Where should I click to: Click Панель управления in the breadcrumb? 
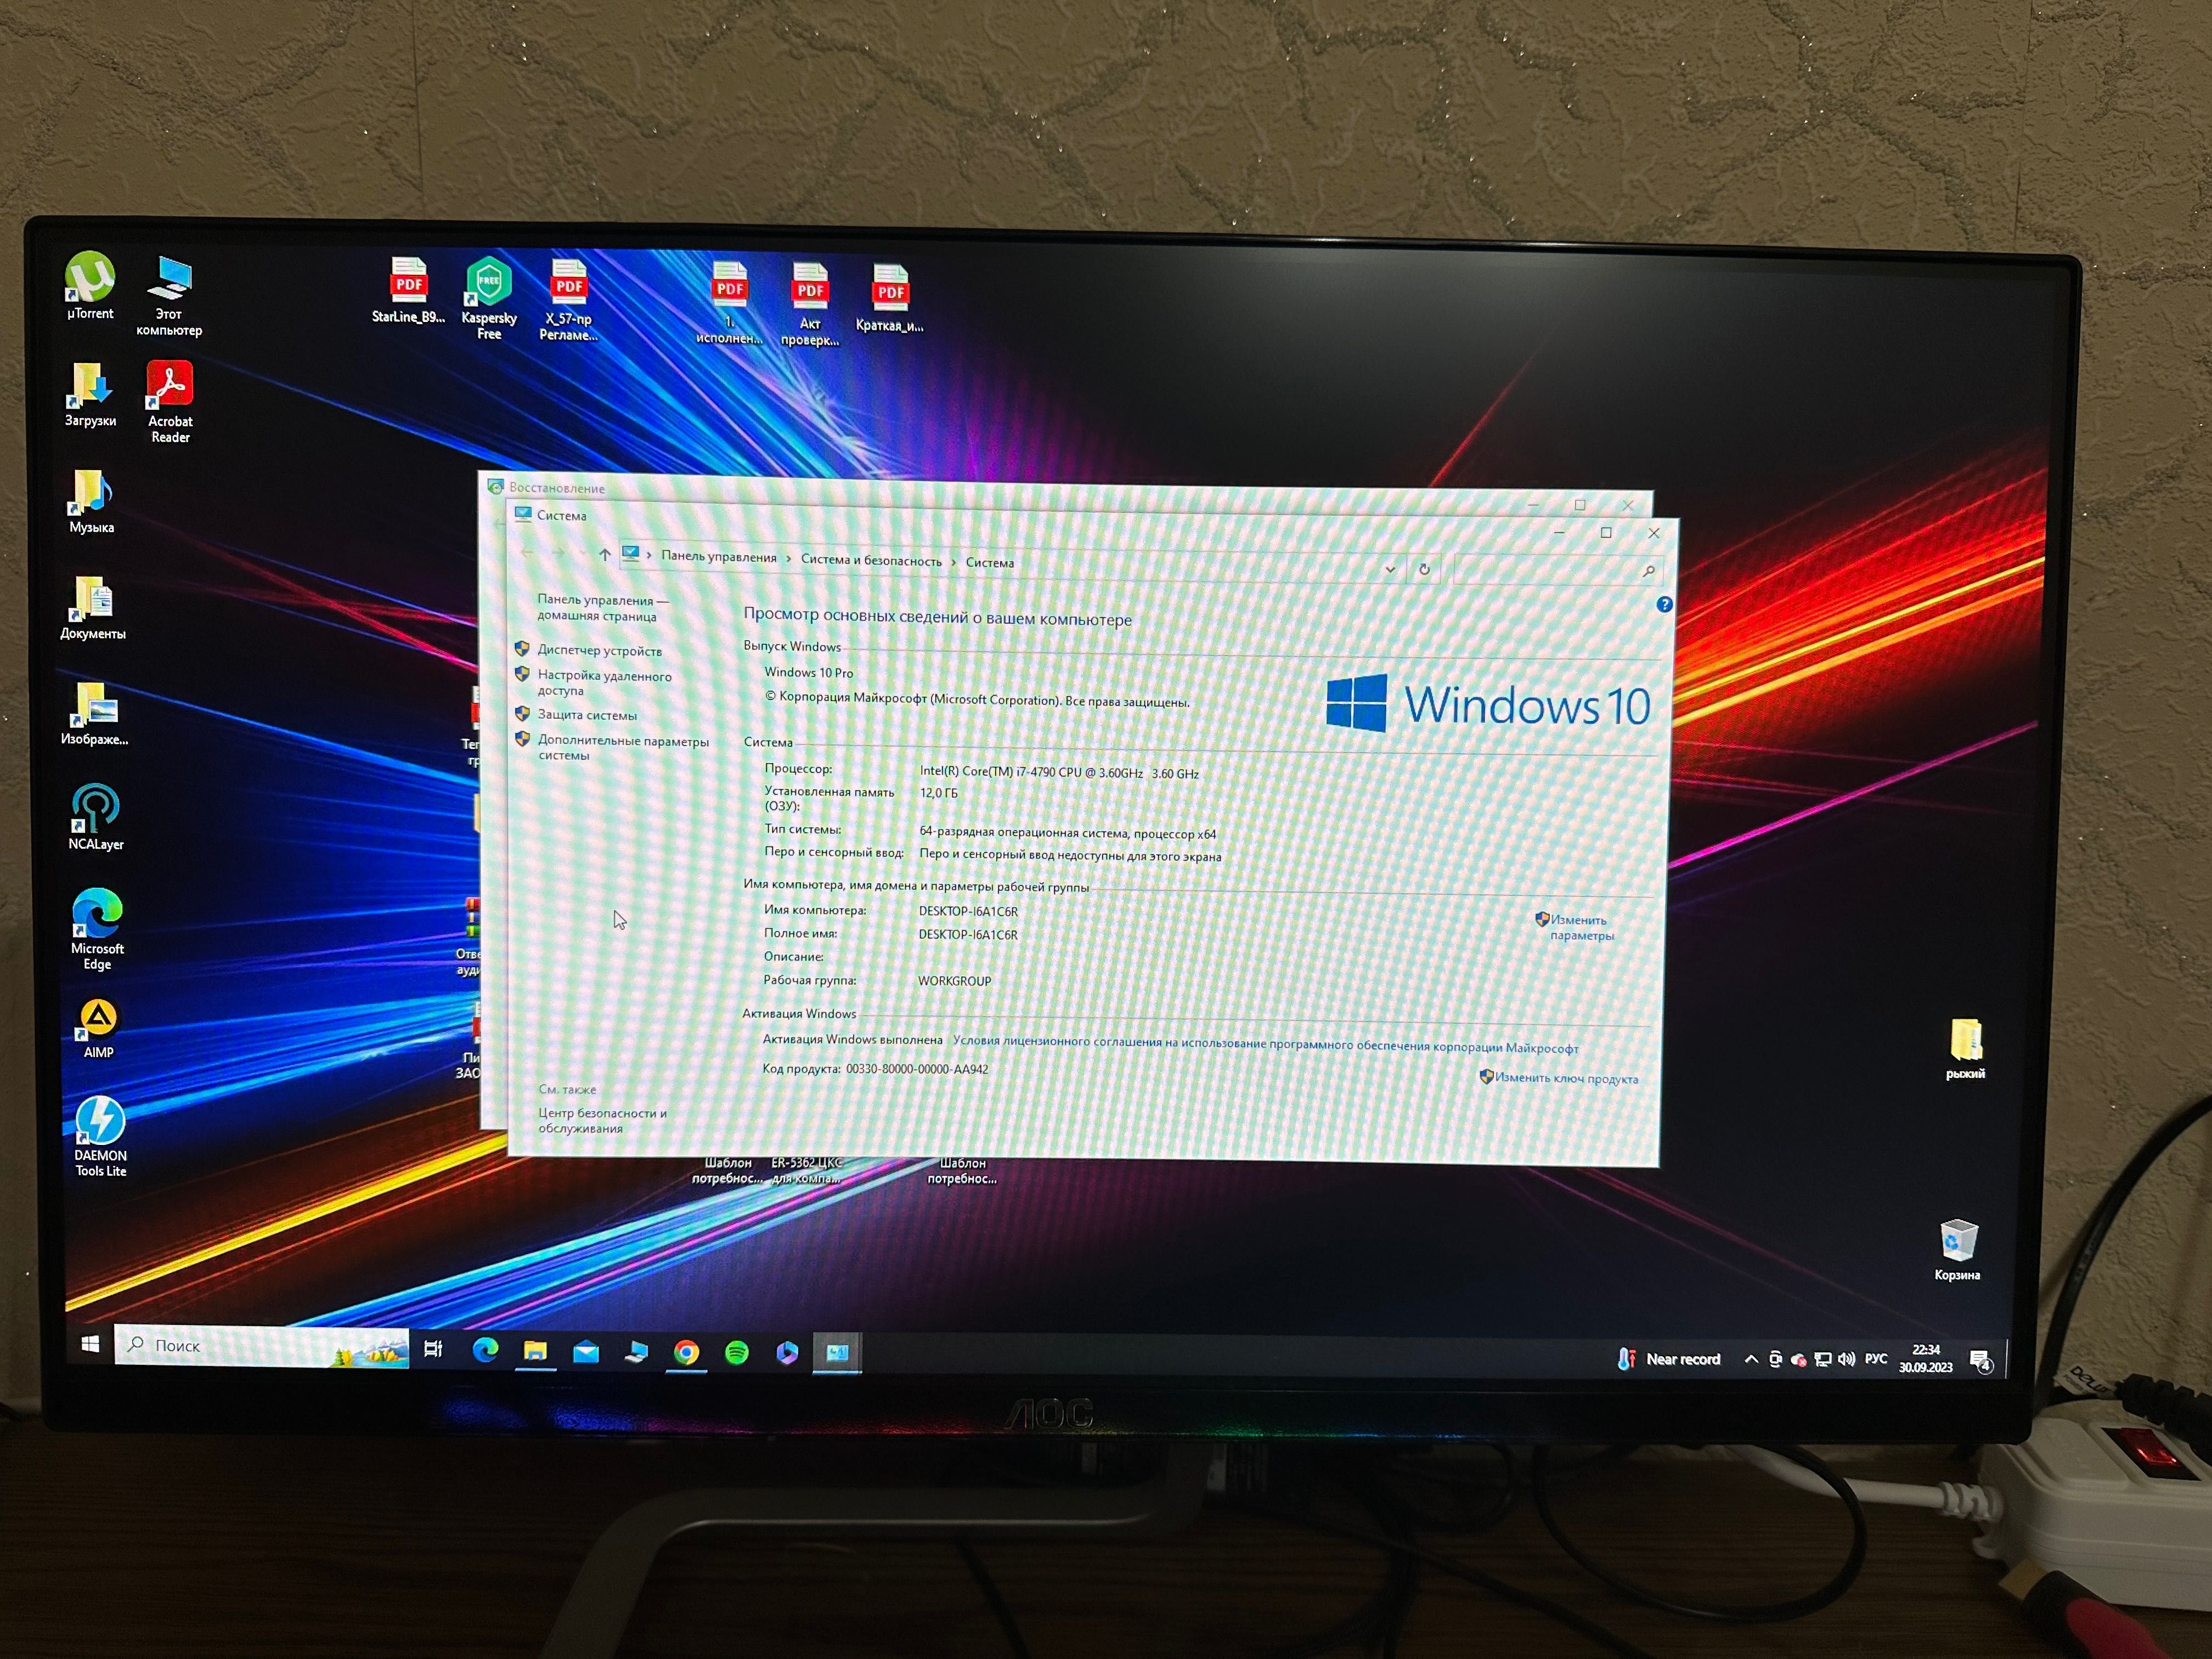(719, 557)
